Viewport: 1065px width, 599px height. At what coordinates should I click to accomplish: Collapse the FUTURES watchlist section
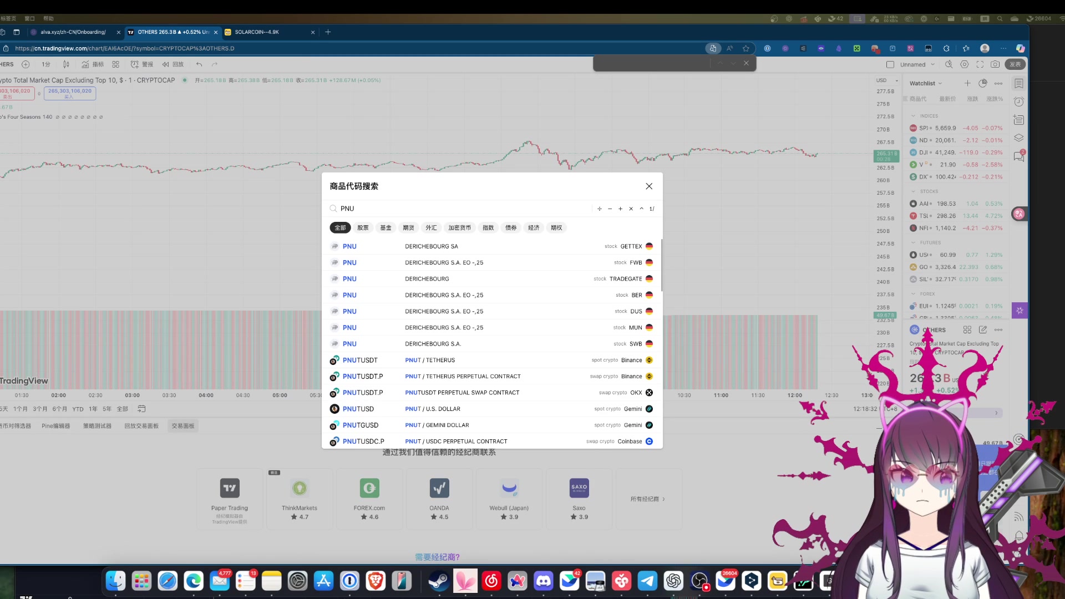(913, 242)
